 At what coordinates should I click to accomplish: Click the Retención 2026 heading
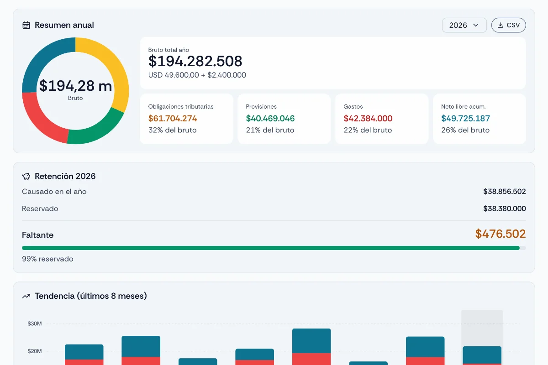(65, 176)
